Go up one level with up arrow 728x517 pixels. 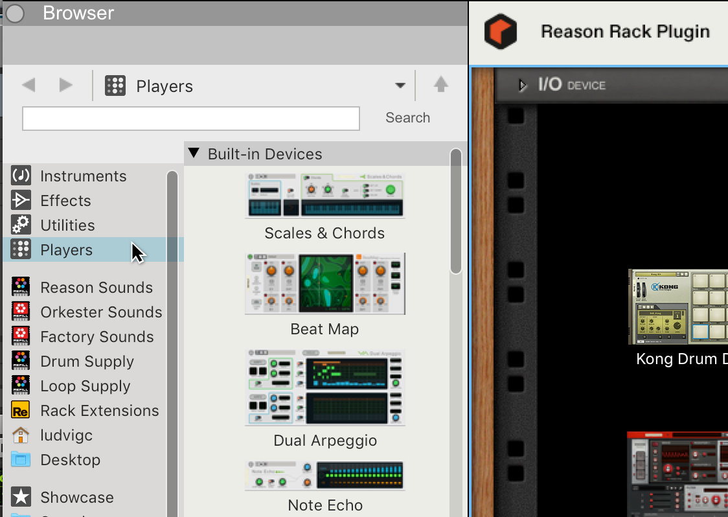[x=441, y=84]
